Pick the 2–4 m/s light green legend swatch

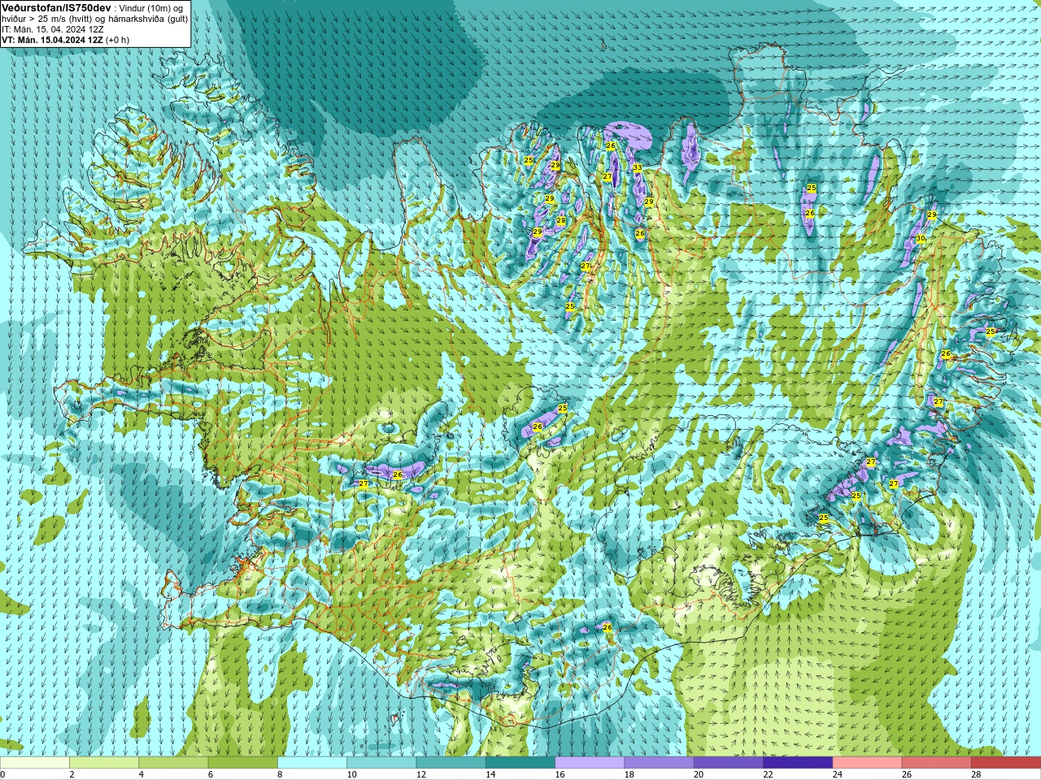pos(104,763)
